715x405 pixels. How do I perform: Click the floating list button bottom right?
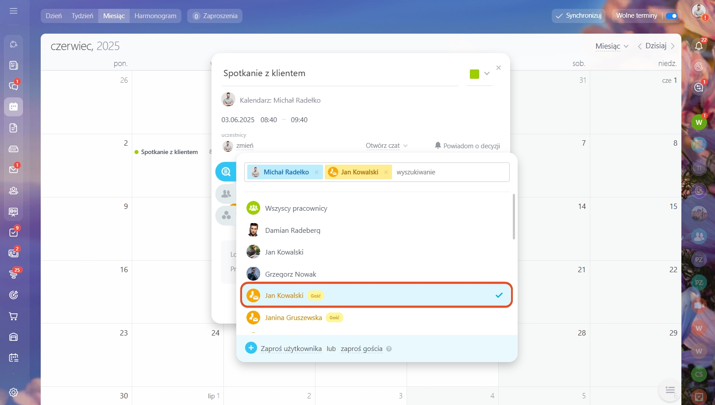pos(670,390)
